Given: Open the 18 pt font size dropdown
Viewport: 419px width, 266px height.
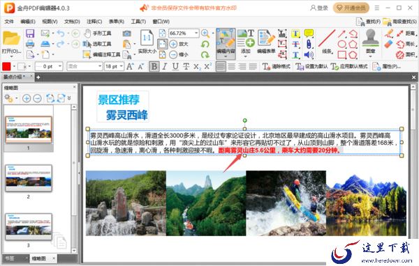Looking at the screenshot, I should coord(122,66).
